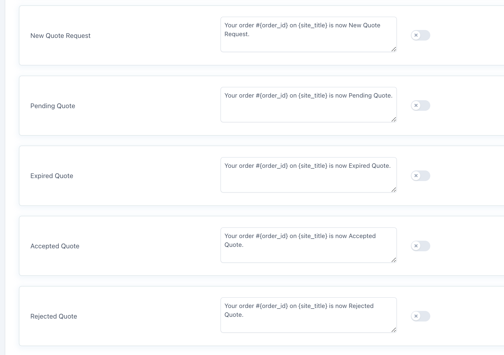Grab the resize grip of Pending Quote textarea
The width and height of the screenshot is (504, 355).
(394, 119)
